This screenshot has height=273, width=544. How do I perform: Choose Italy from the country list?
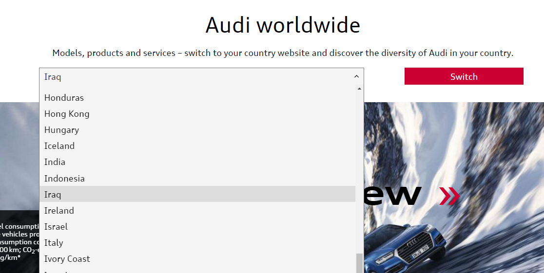(x=197, y=242)
